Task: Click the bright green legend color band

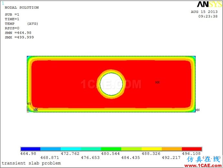Action: pyautogui.click(x=111, y=149)
